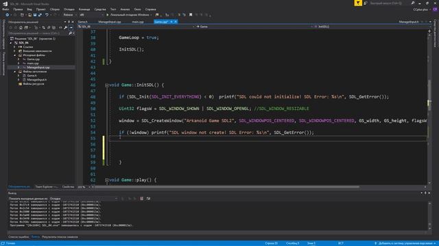The width and height of the screenshot is (439, 246).
Task: Click the Solution Explorer search field
Action: click(x=38, y=33)
